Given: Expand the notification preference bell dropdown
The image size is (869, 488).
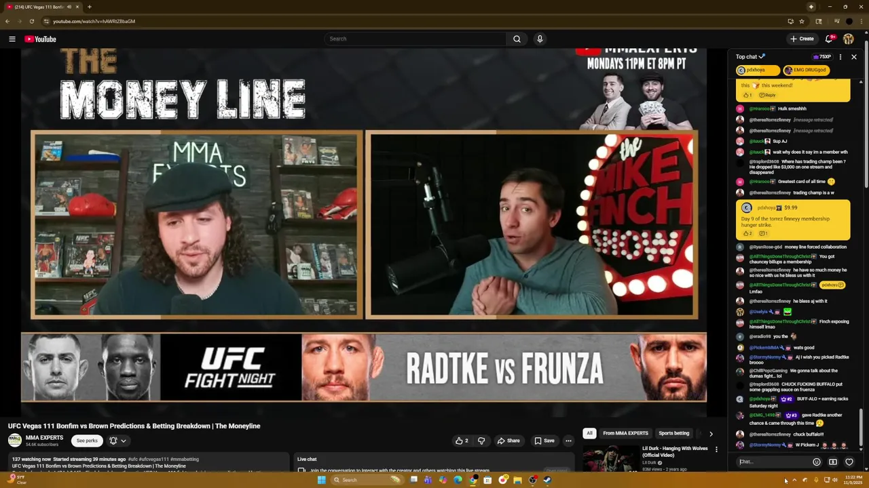Looking at the screenshot, I should pos(117,441).
